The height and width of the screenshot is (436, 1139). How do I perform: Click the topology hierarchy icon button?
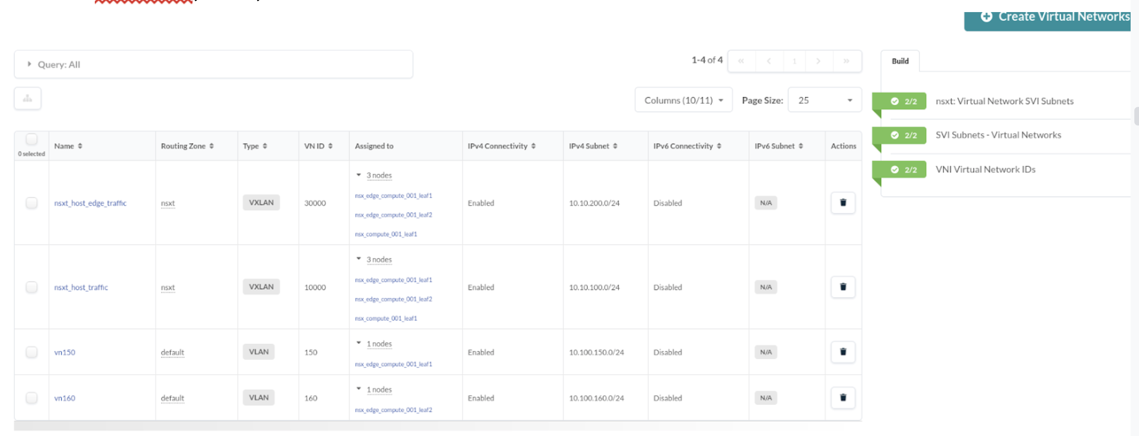(x=27, y=99)
